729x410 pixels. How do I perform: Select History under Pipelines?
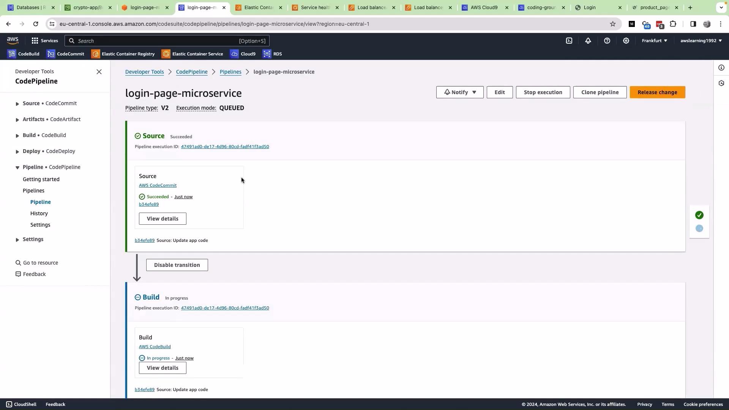[x=39, y=213]
